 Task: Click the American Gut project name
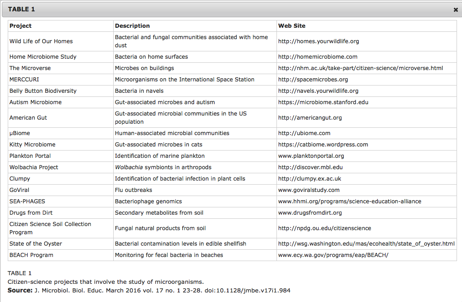28,117
